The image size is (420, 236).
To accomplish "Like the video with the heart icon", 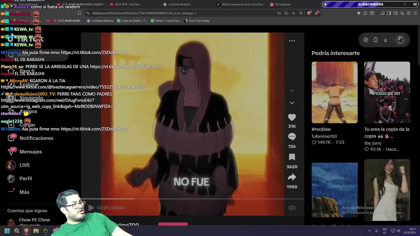I will tap(292, 117).
